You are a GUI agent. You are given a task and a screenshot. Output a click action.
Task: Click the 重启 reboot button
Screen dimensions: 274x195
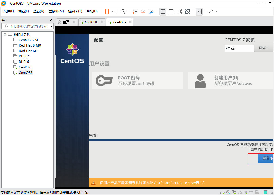click(266, 158)
